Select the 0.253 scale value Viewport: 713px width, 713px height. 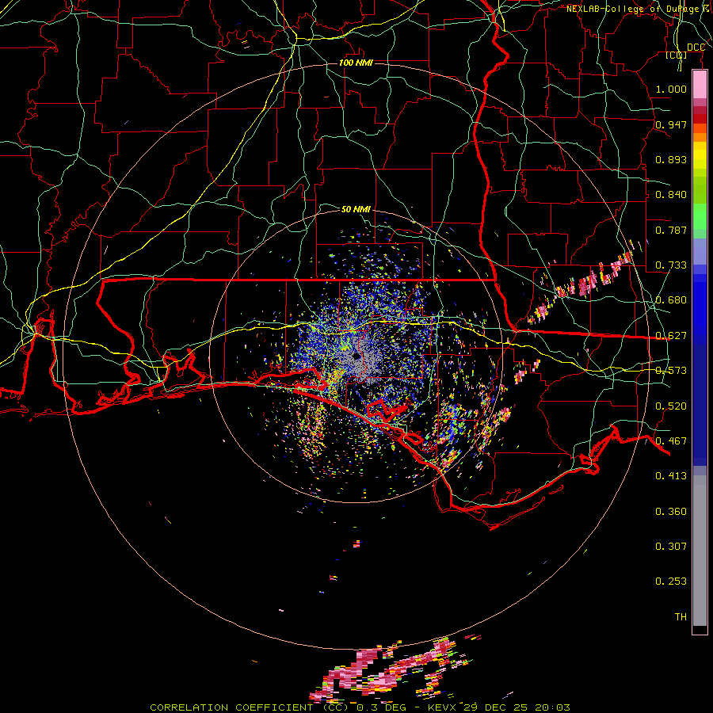point(671,581)
